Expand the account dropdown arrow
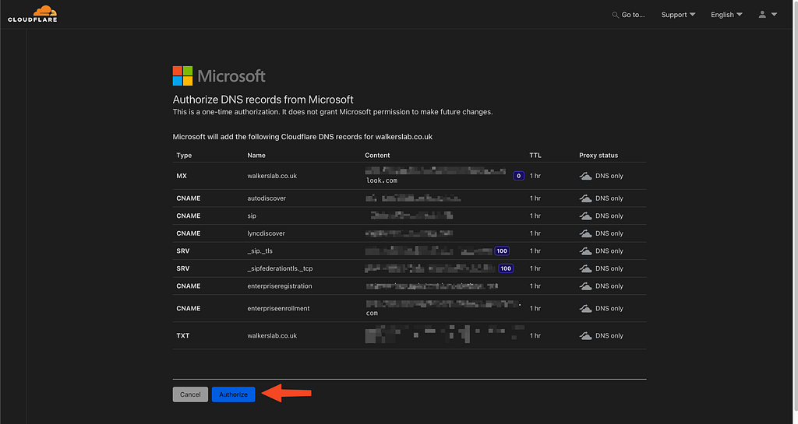798x424 pixels. tap(774, 15)
